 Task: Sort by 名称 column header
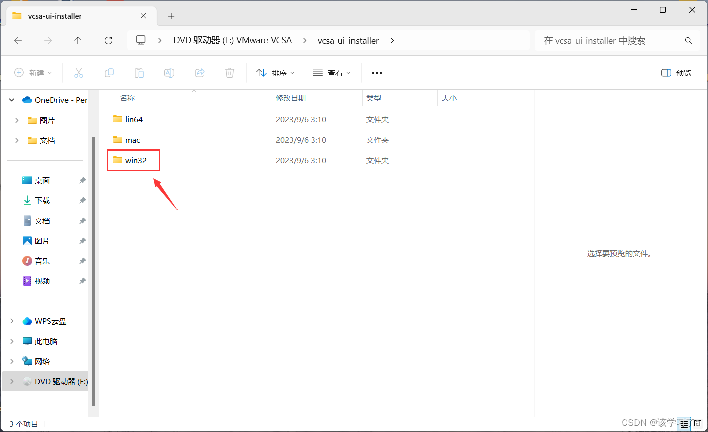(127, 98)
